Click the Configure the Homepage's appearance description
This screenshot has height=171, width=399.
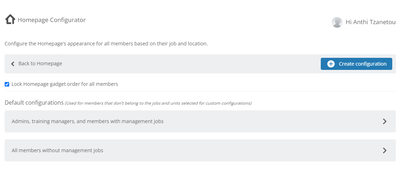point(106,44)
